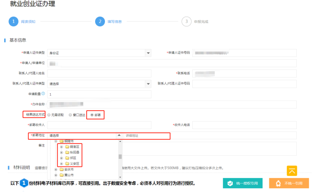Click the 统一授权引用 button
The width and height of the screenshot is (322, 192).
pyautogui.click(x=243, y=183)
